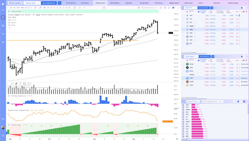
Task: Select the trend line drawing tool
Action: [x=12, y=84]
